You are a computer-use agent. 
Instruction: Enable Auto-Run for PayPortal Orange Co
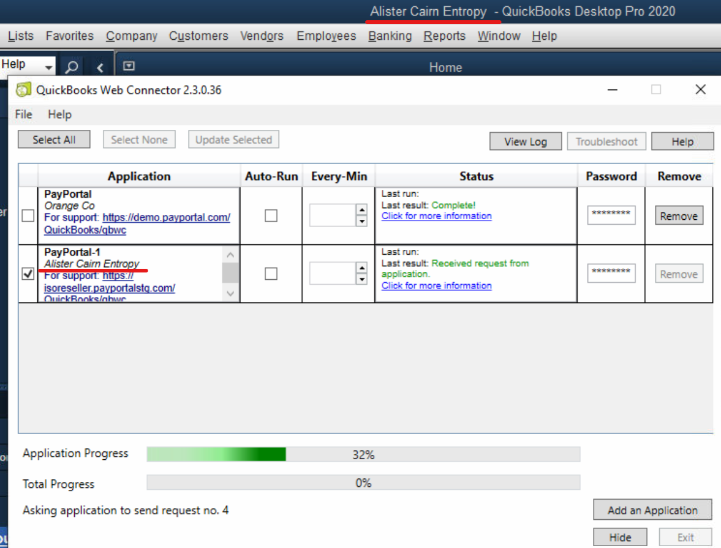point(271,215)
